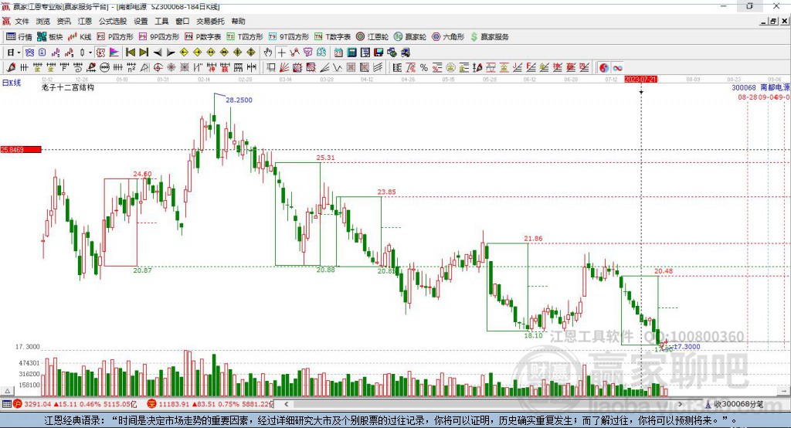Open the 帮助 menu

(238, 21)
